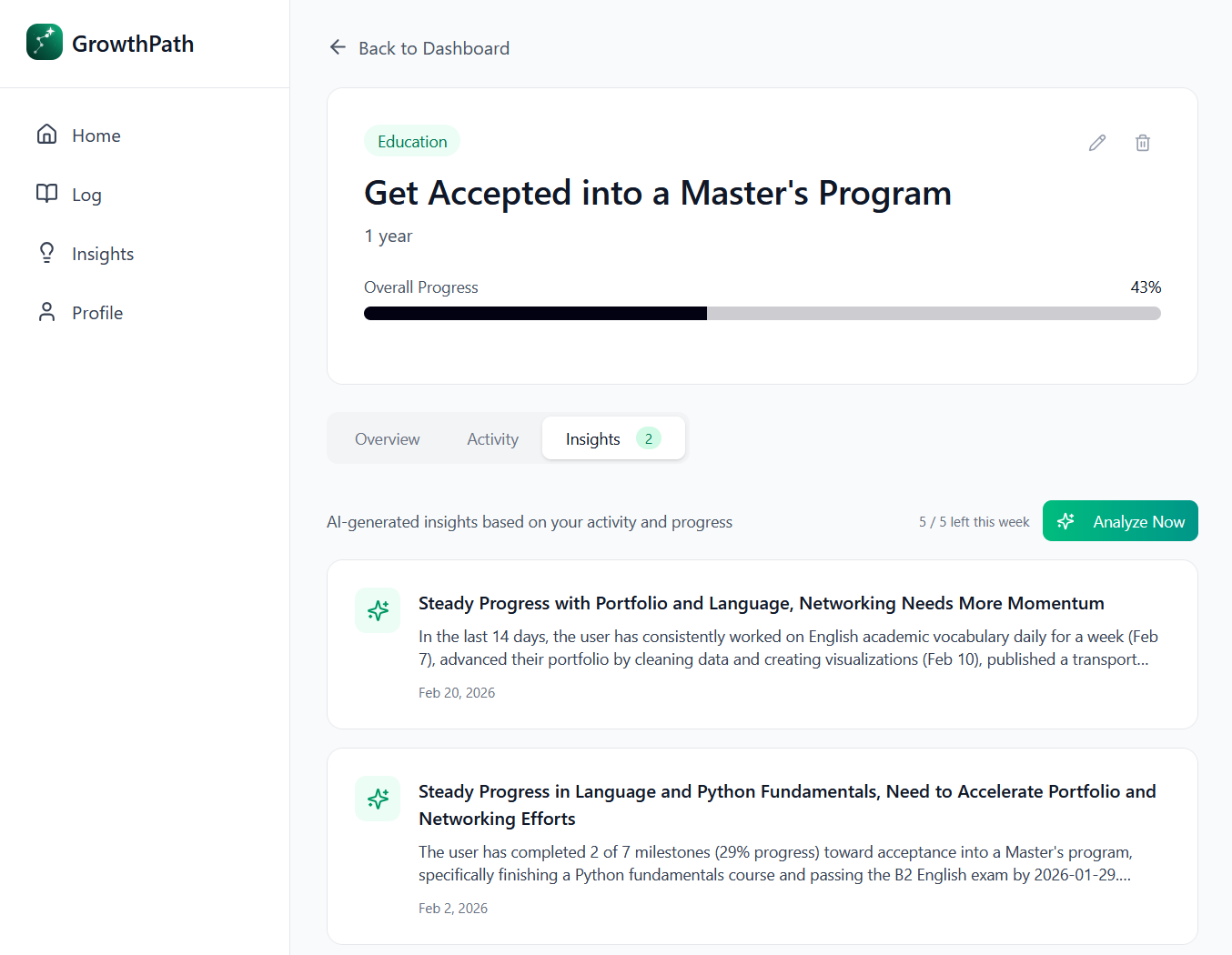Switch to the Overview tab
Image resolution: width=1232 pixels, height=955 pixels.
387,439
